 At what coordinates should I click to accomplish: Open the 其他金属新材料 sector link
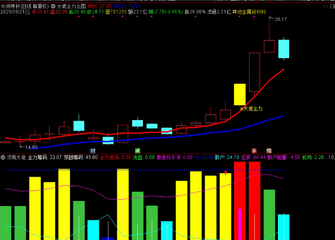pyautogui.click(x=249, y=12)
